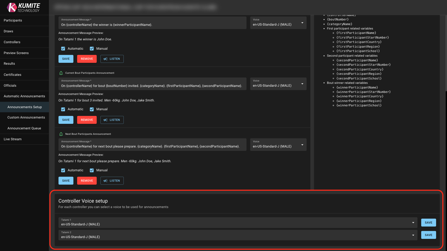The image size is (447, 251).
Task: Select Automatic Announcements menu item
Action: pyautogui.click(x=24, y=96)
